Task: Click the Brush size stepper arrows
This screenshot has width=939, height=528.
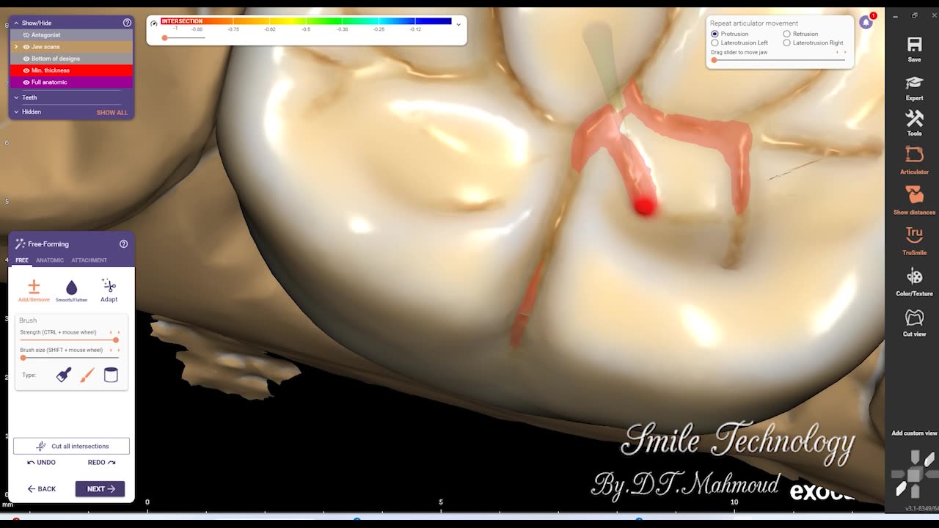Action: (x=114, y=350)
